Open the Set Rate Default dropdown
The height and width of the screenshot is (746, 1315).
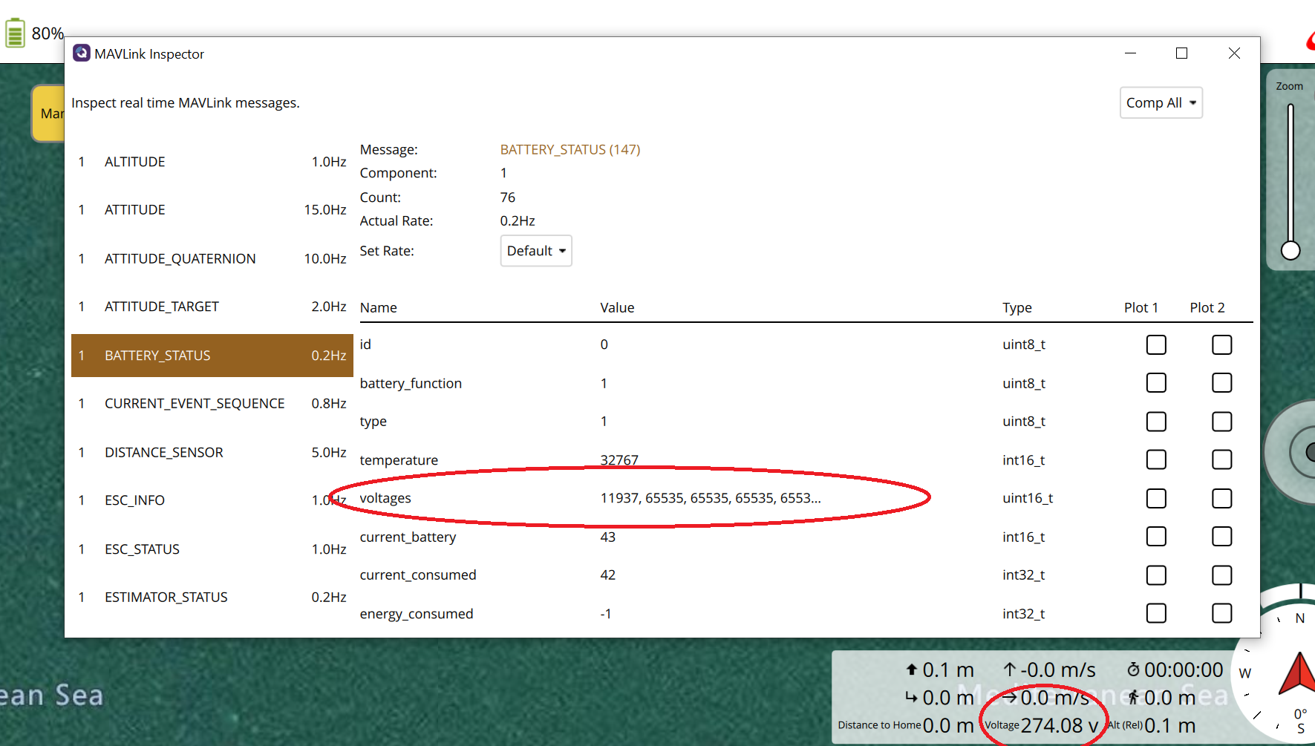tap(536, 251)
